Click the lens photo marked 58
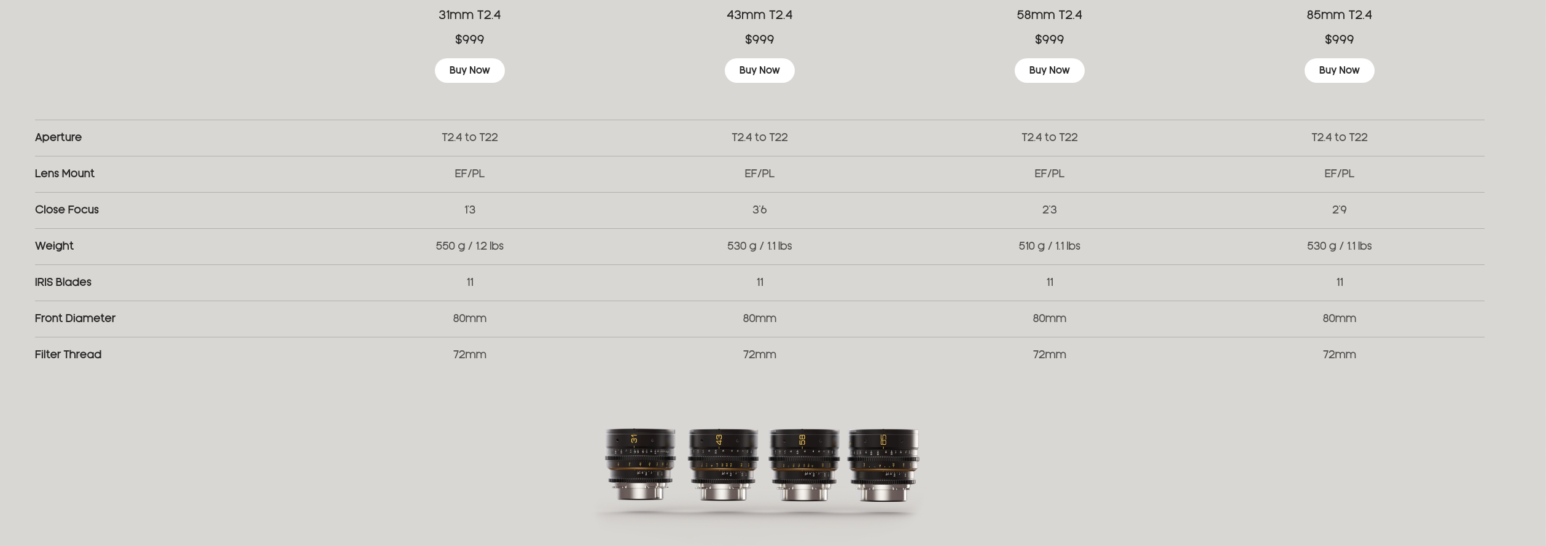 [x=803, y=464]
